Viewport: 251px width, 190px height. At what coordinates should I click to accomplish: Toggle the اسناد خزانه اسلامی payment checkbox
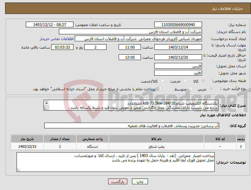(x=160, y=88)
